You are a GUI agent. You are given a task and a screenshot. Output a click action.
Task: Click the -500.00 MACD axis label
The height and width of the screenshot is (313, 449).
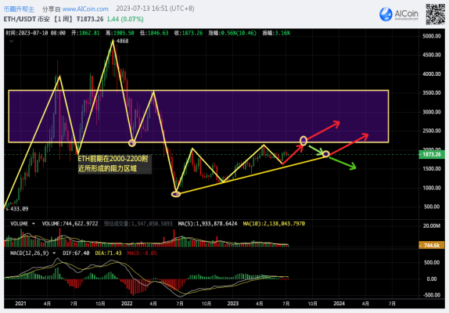click(x=432, y=295)
